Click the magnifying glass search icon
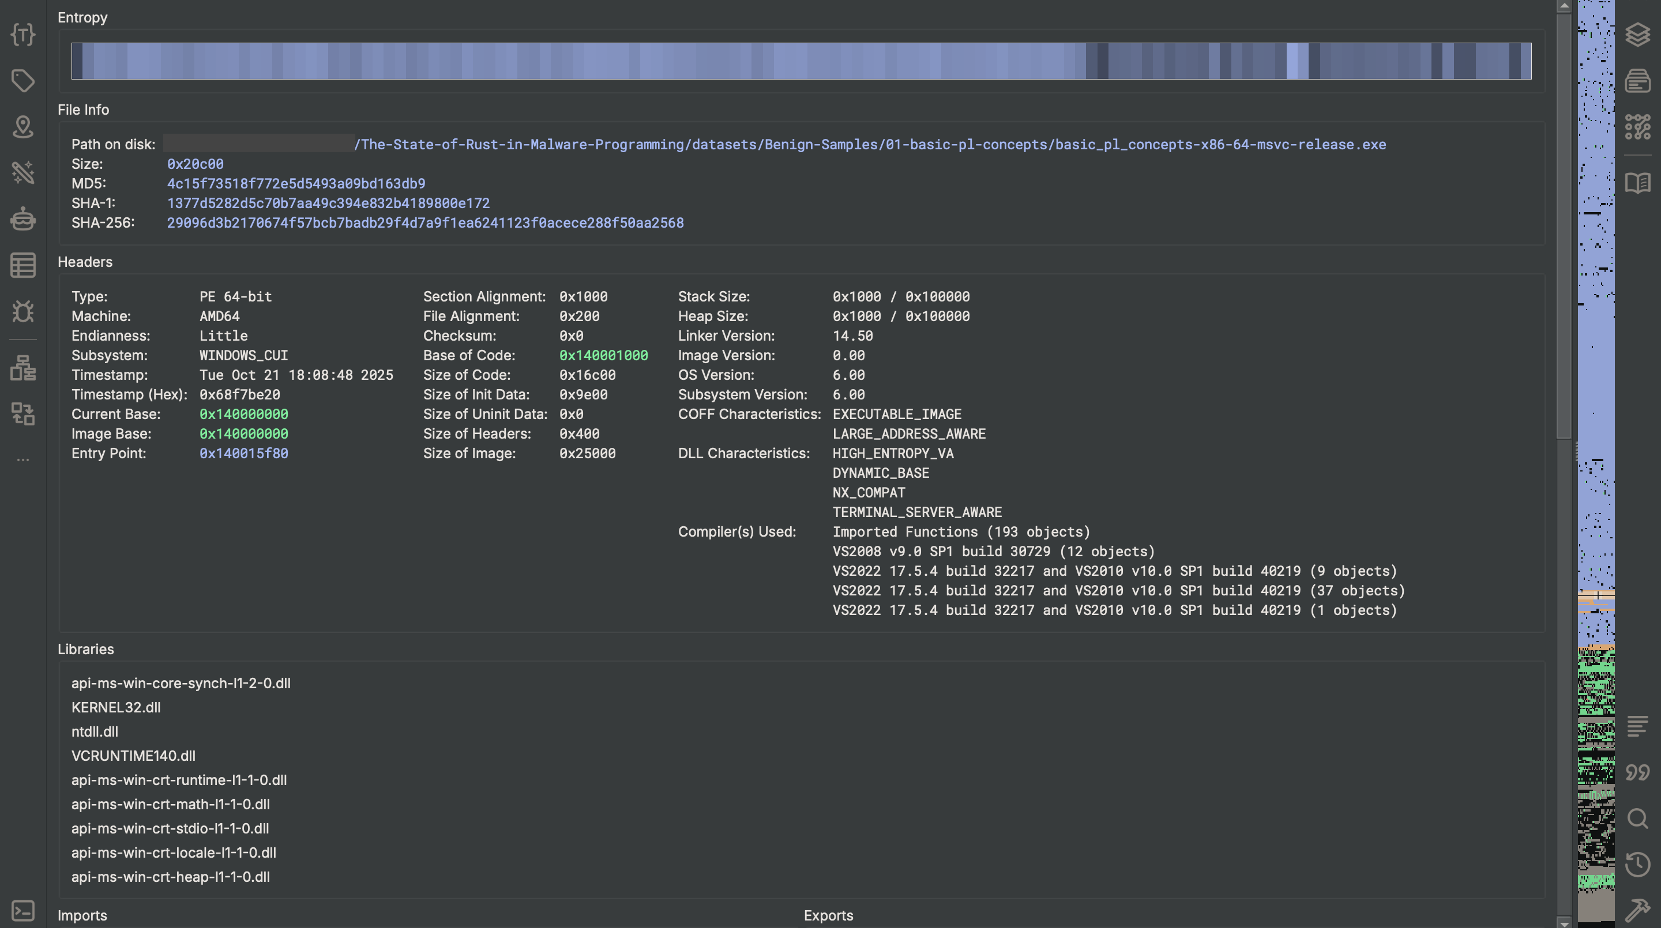Screen dimensions: 1661x928 (x=1637, y=818)
